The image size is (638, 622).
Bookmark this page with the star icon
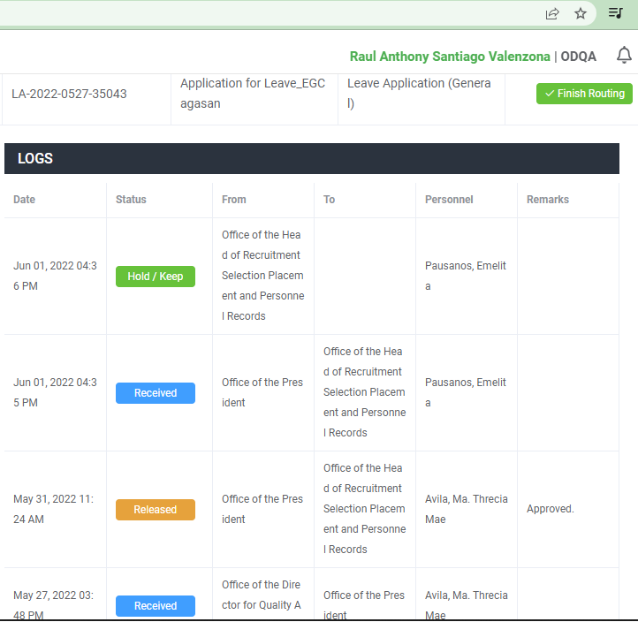click(581, 13)
